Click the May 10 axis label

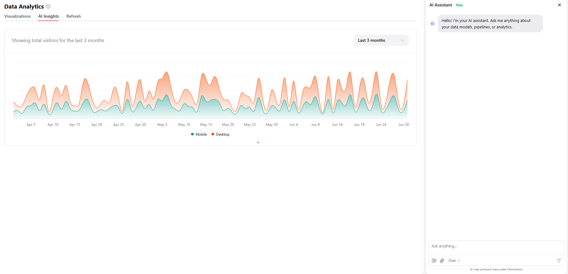pos(184,125)
